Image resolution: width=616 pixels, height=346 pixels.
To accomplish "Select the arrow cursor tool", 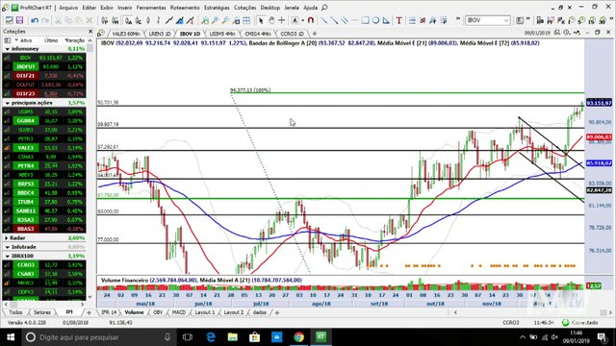I will [x=261, y=20].
